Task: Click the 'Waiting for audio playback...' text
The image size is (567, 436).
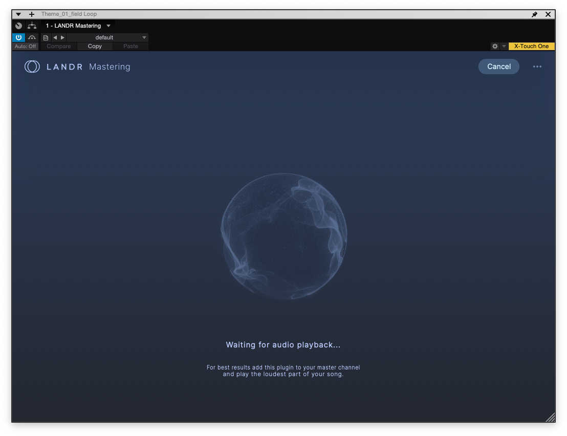Action: pyautogui.click(x=283, y=345)
